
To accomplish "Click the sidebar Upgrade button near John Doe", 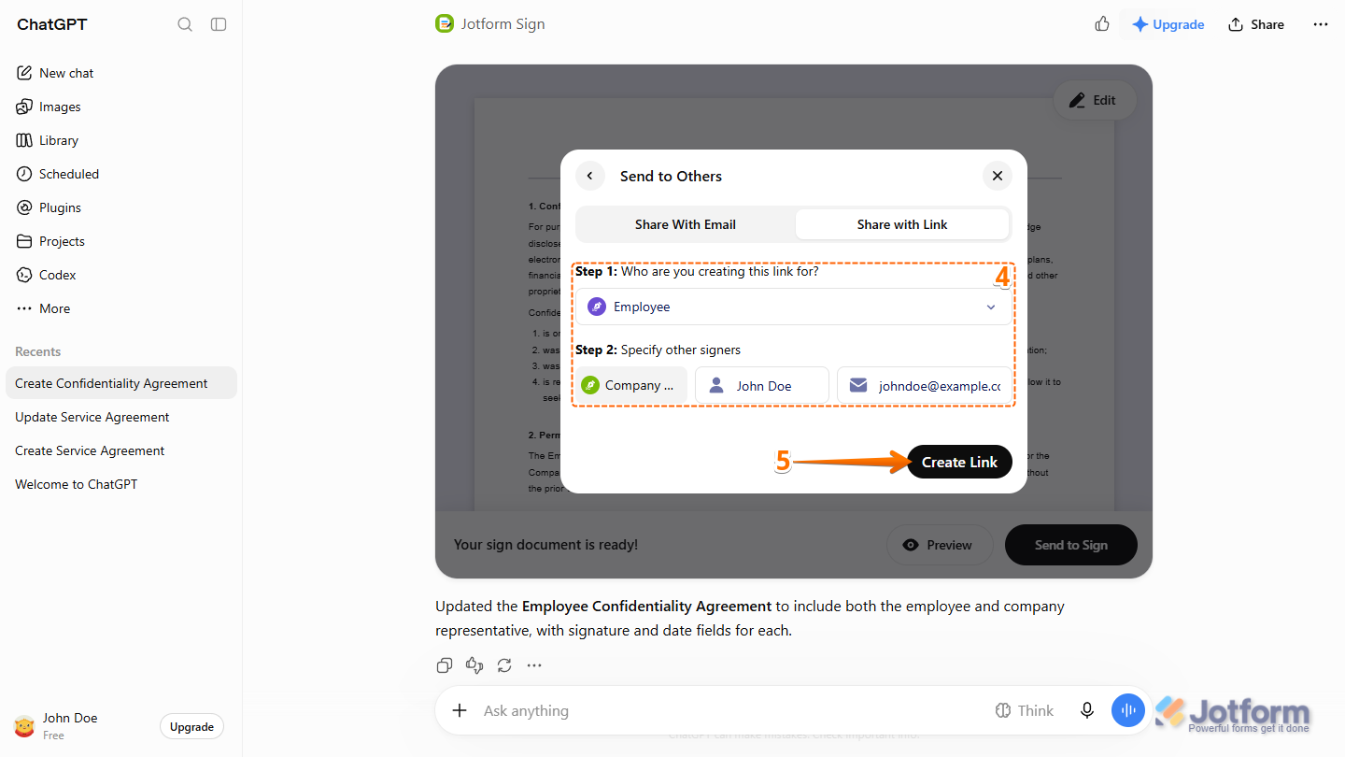I will click(191, 727).
